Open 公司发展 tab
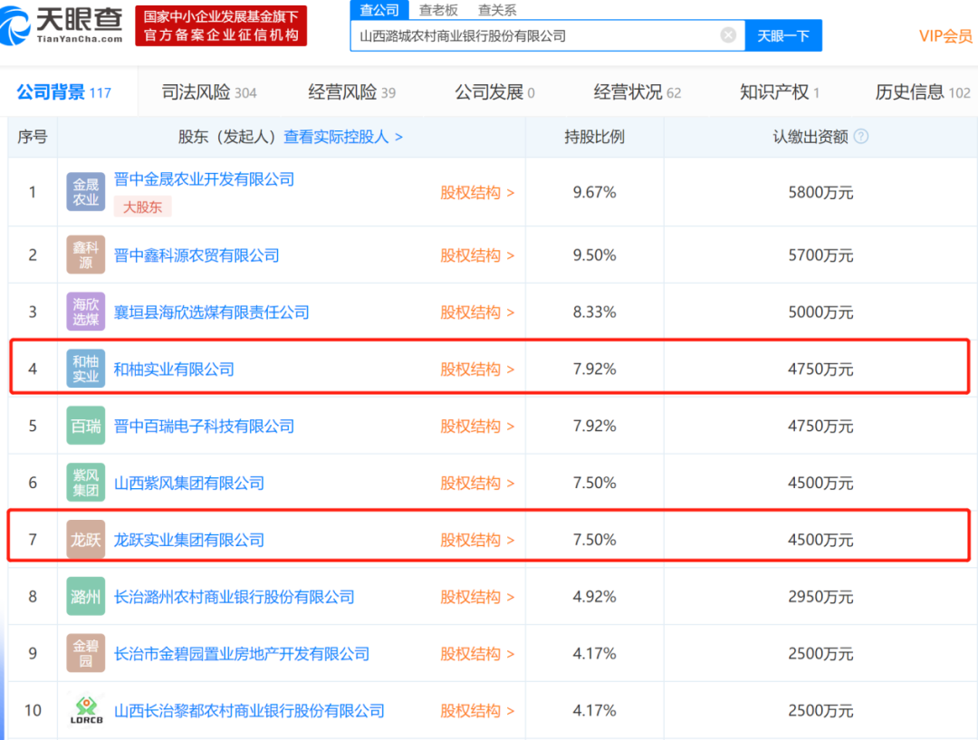This screenshot has height=740, width=978. coord(494,92)
